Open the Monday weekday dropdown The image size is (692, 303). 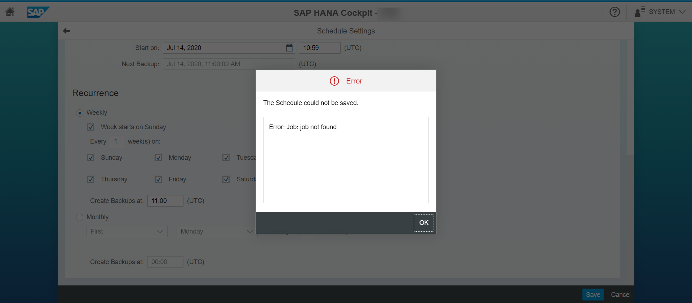tap(216, 231)
